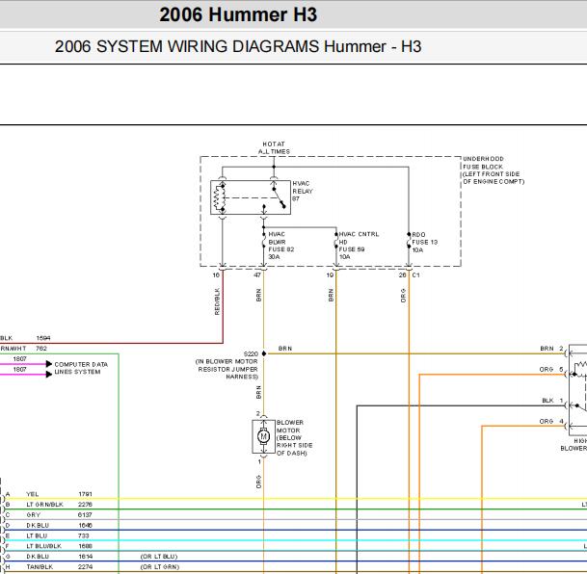
Task: Click the 'LT GRN/BLK' wire color label
Action: point(44,505)
